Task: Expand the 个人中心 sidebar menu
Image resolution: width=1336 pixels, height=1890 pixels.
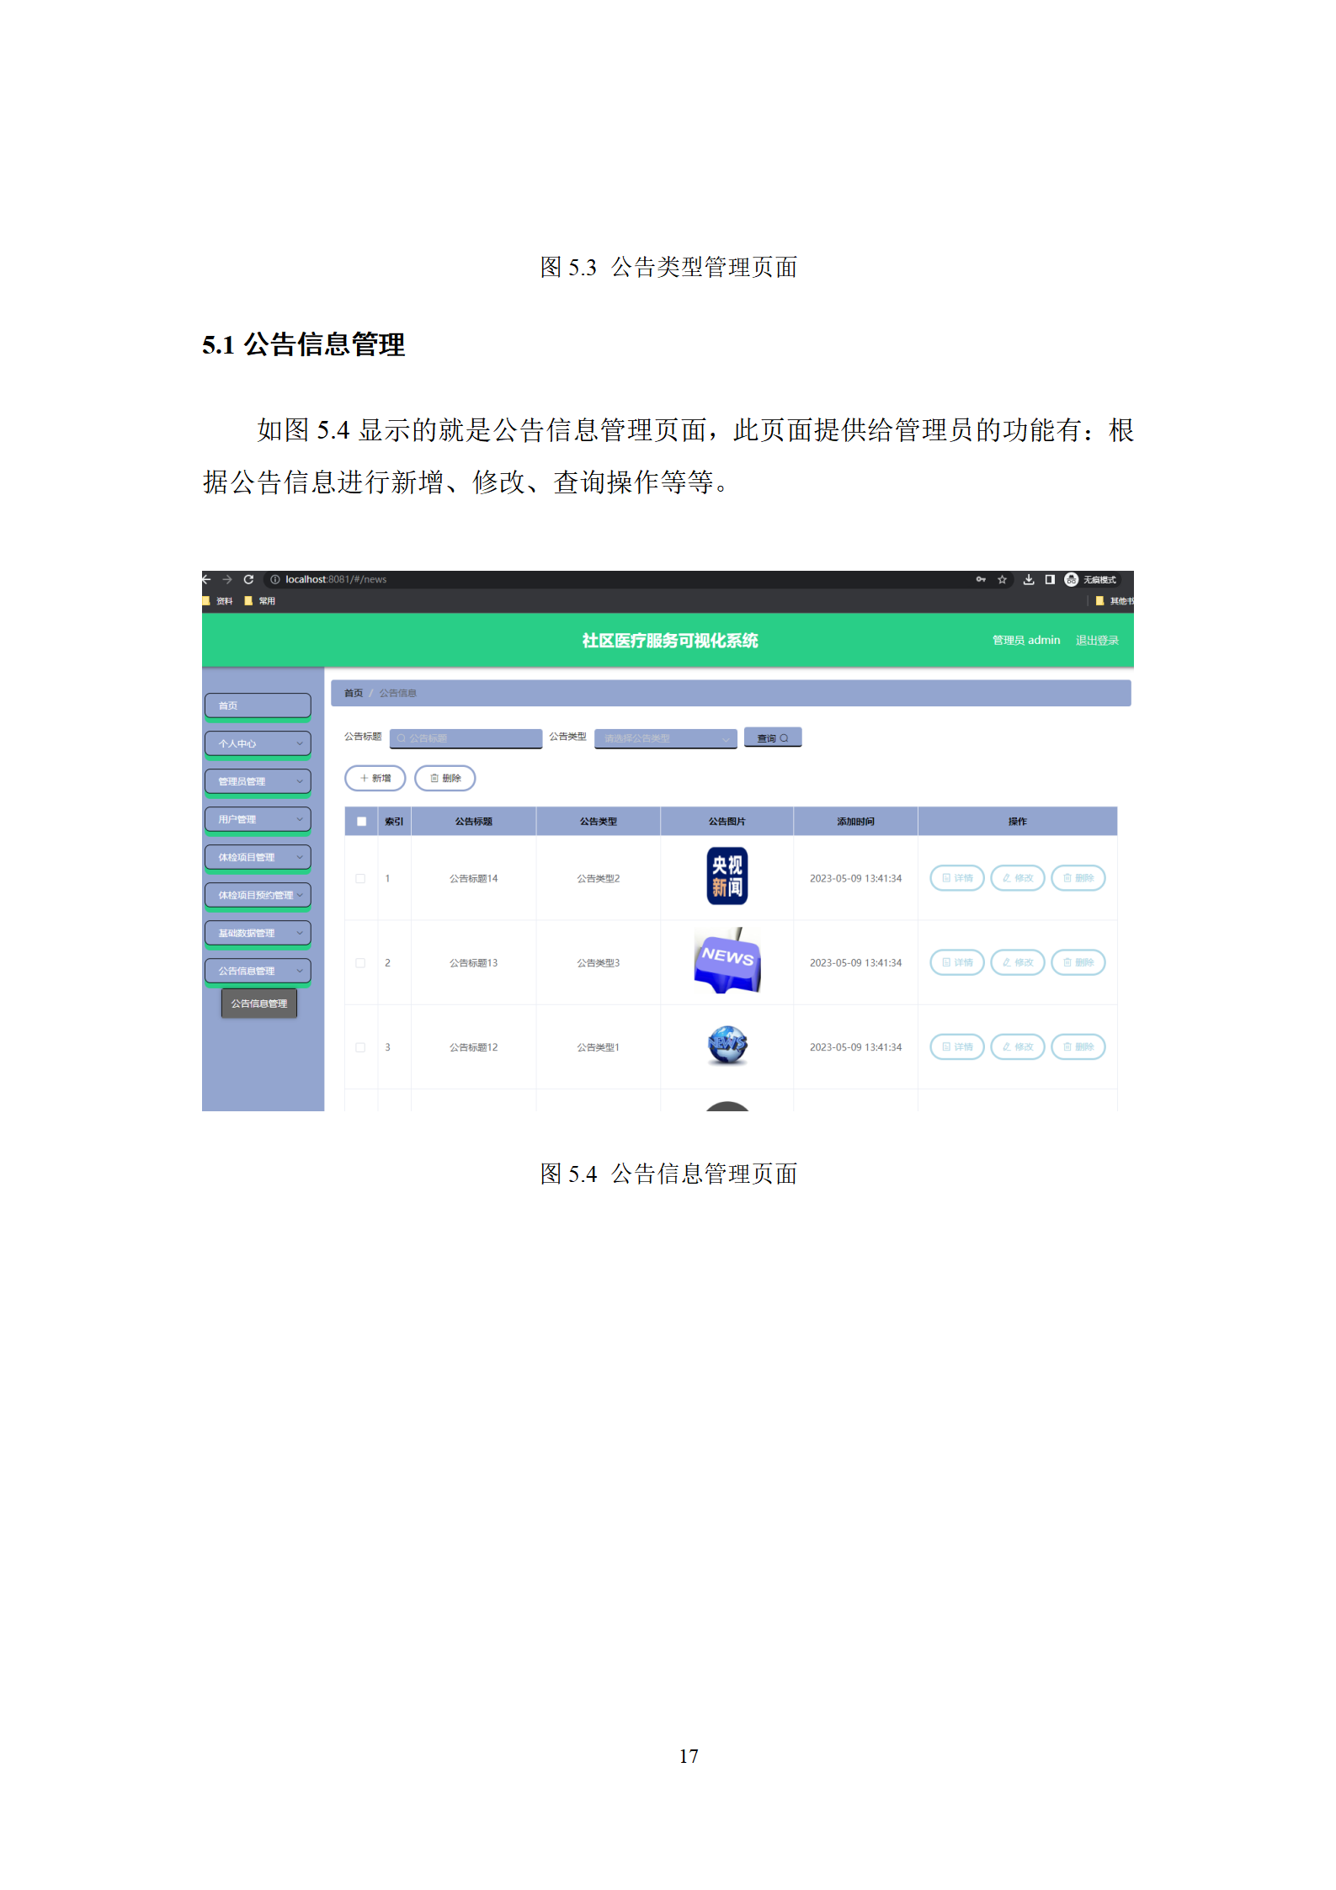Action: point(258,743)
